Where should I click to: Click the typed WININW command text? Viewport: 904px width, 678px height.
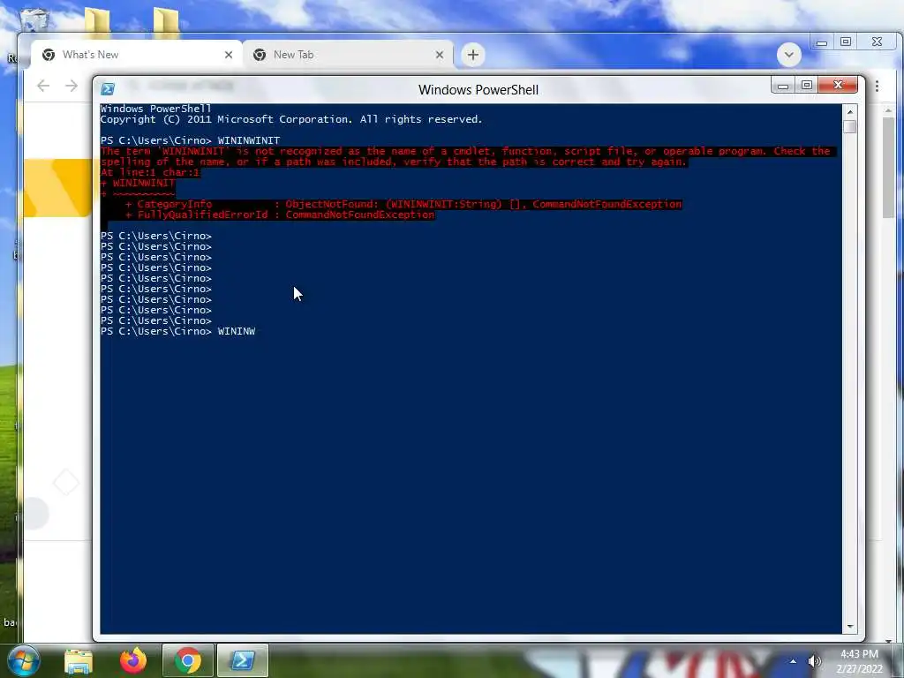pyautogui.click(x=237, y=332)
